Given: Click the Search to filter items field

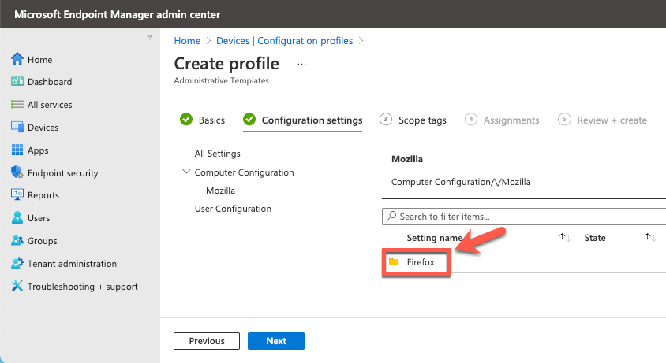Looking at the screenshot, I should point(524,217).
